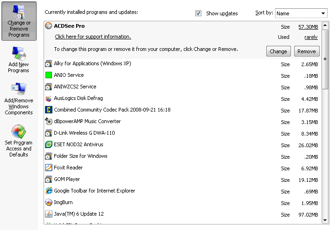This screenshot has width=335, height=230.
Task: Select Google Toolbar for Internet Explorer entry
Action: tap(182, 191)
